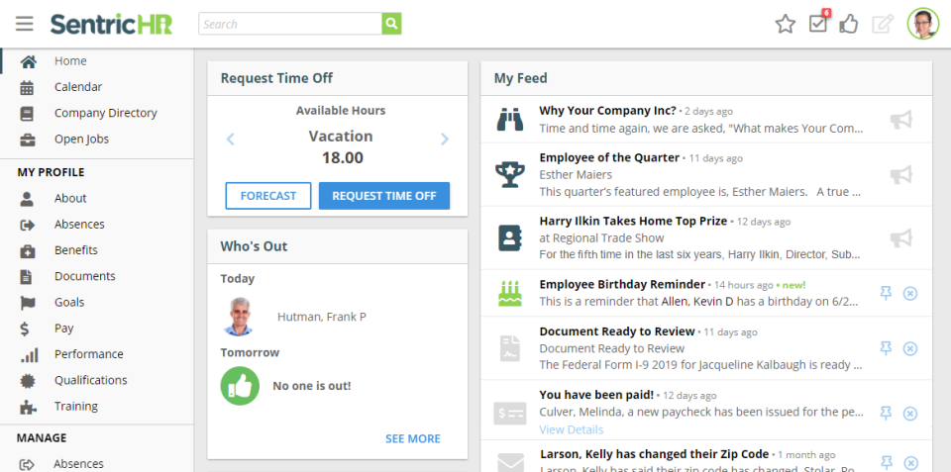Show next time off type arrow
951x472 pixels.
445,140
